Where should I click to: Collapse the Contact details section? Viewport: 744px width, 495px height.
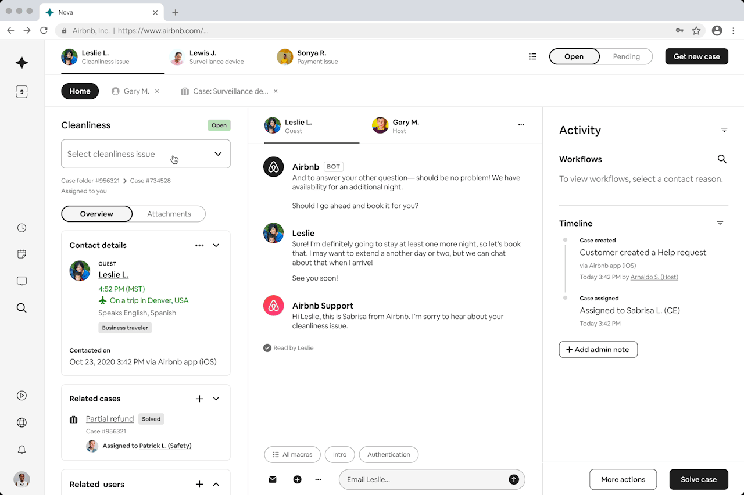point(216,245)
